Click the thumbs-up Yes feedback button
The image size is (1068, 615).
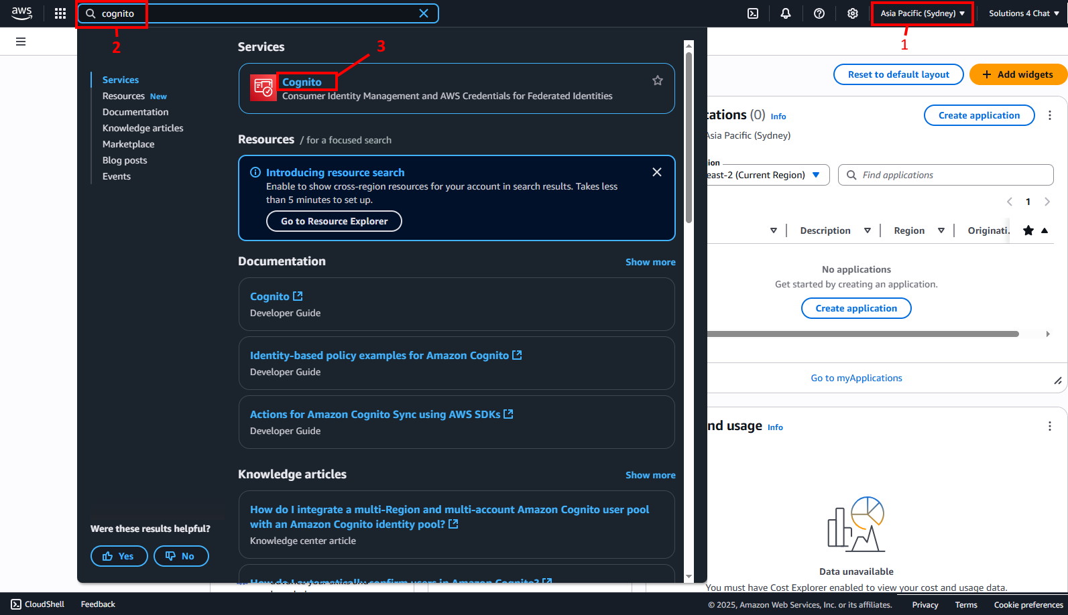119,556
